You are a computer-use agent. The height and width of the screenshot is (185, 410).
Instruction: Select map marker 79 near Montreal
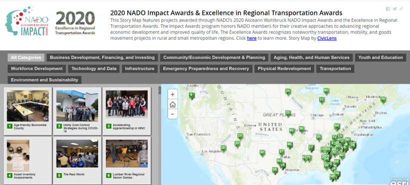coord(383,99)
